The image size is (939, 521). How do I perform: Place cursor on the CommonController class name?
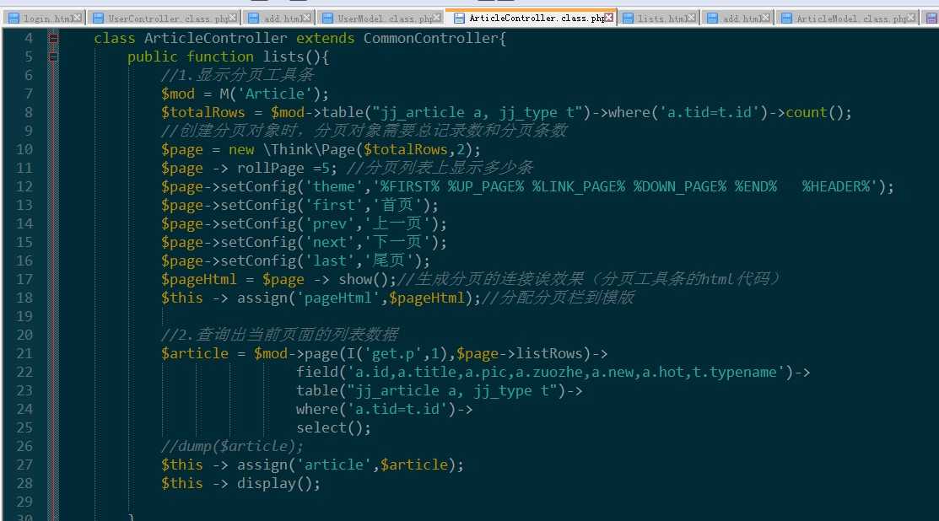tap(430, 38)
